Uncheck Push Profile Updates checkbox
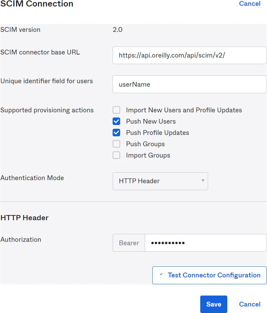 coord(116,133)
